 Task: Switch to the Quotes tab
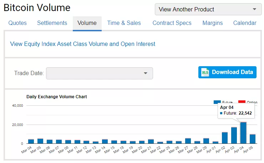[x=17, y=23]
